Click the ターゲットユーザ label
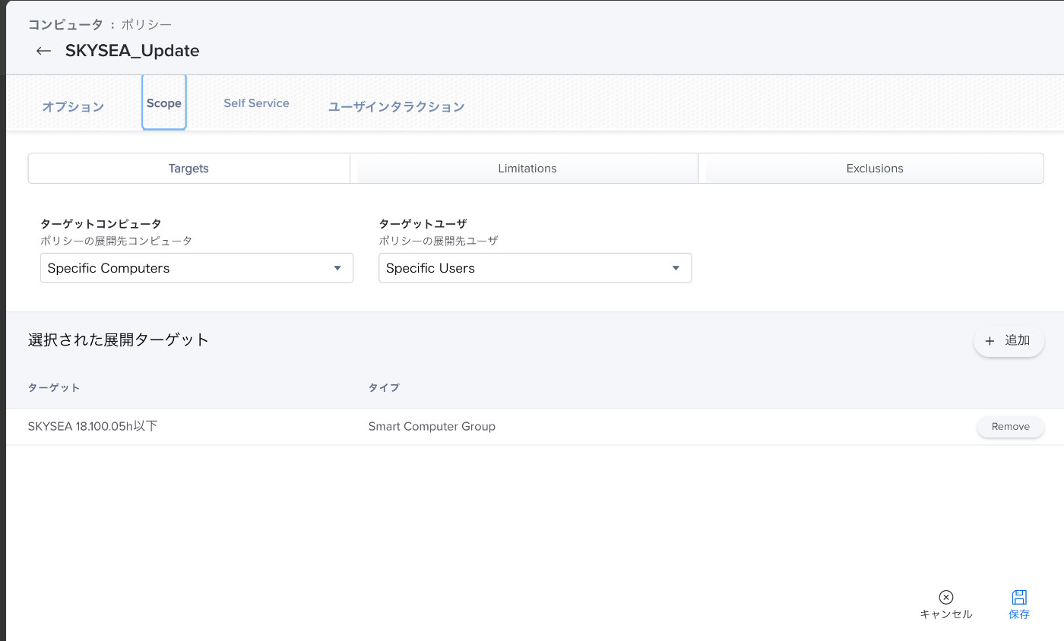The height and width of the screenshot is (641, 1064). point(423,224)
